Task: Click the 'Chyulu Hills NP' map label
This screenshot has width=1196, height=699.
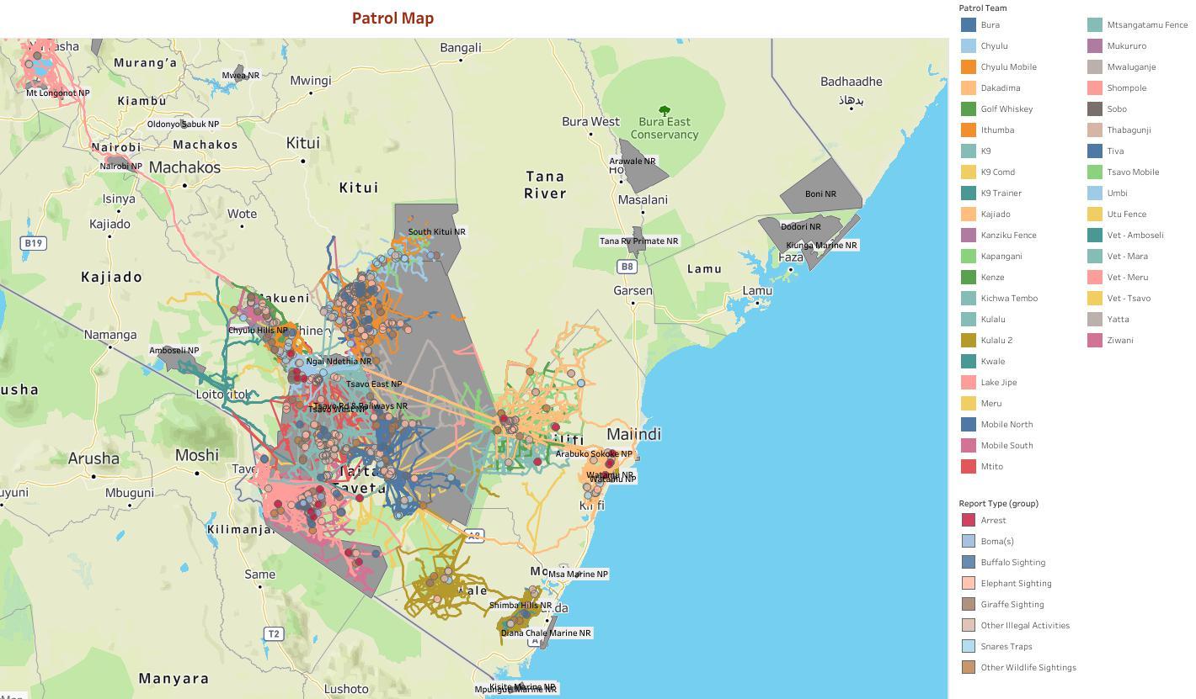Action: 258,331
